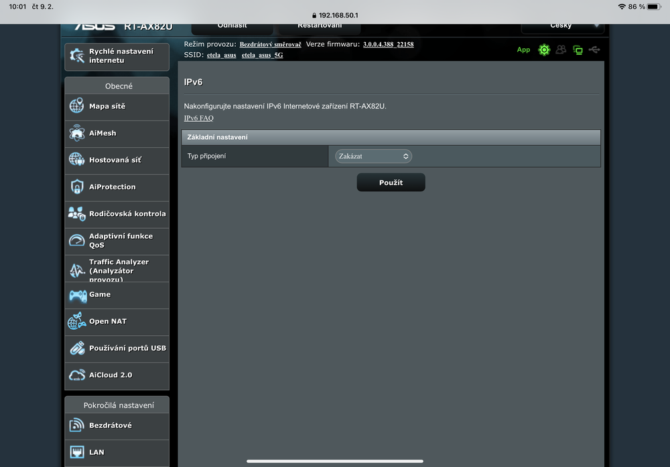Image resolution: width=670 pixels, height=467 pixels.
Task: Click the green settings gear status icon
Action: click(x=544, y=50)
